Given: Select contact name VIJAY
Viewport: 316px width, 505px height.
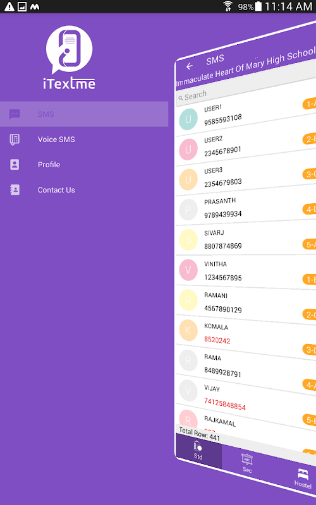Looking at the screenshot, I should pos(212,388).
